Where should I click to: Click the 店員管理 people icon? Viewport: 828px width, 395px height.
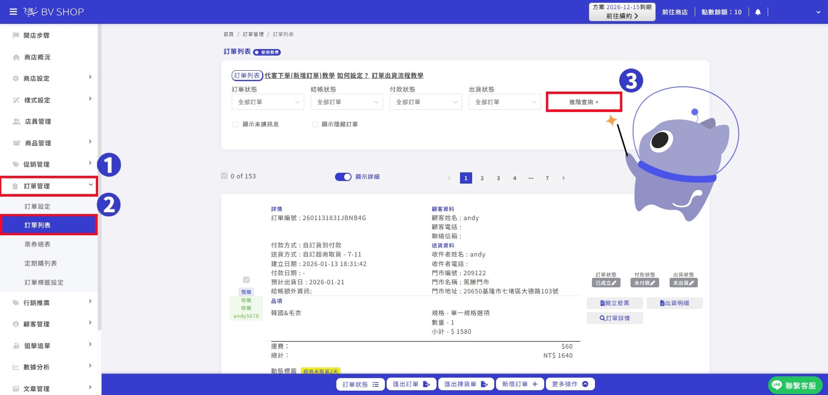16,121
